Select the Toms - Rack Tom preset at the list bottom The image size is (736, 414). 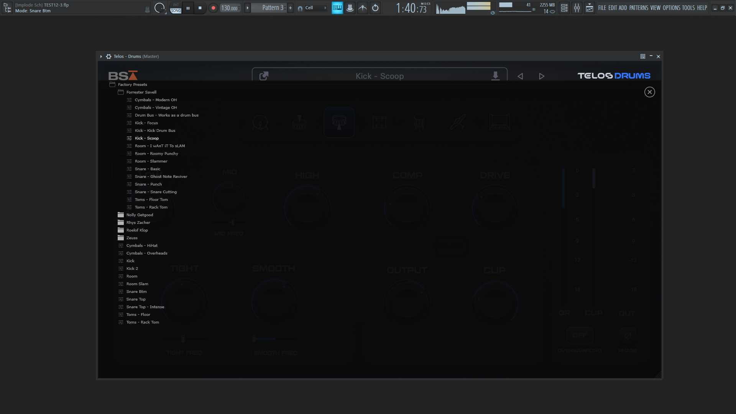pos(143,322)
